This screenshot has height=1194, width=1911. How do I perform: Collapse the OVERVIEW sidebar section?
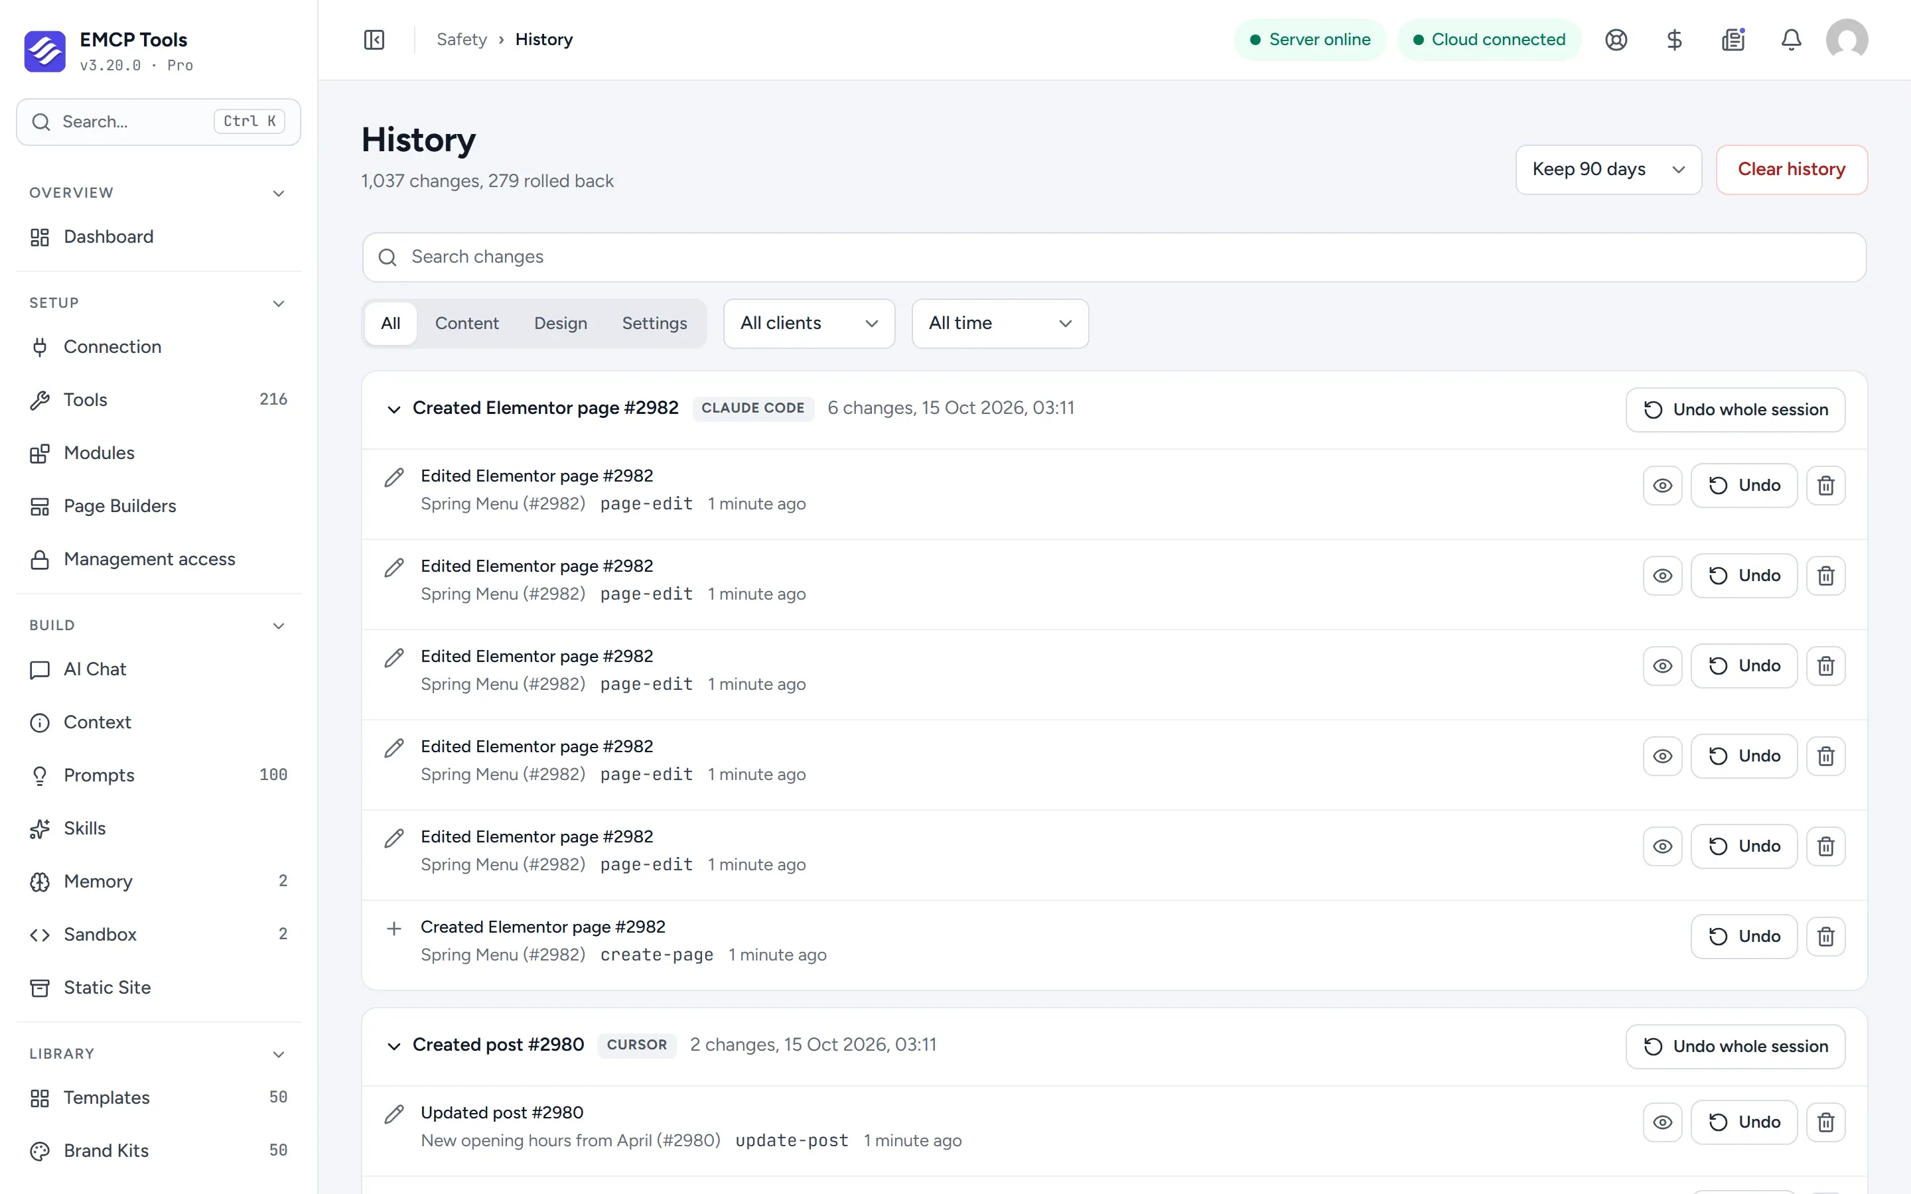278,194
